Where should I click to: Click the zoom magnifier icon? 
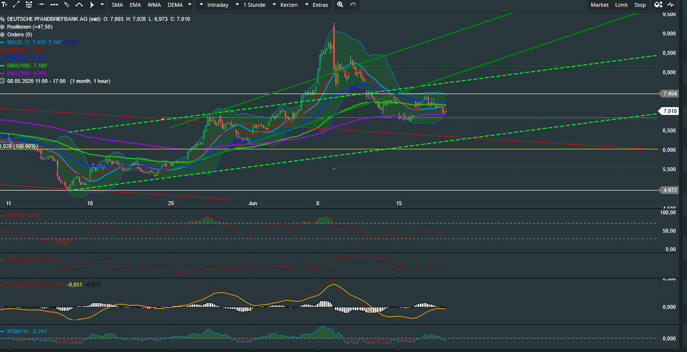[340, 5]
